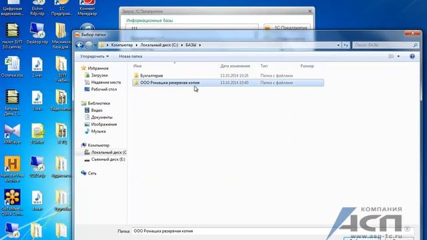Sort by the Тип column header

264,66
